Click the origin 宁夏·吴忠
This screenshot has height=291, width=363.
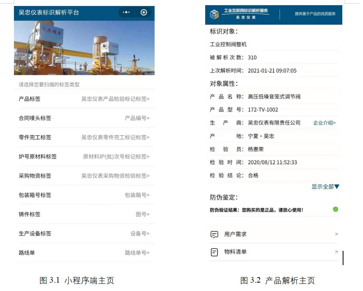(x=261, y=136)
